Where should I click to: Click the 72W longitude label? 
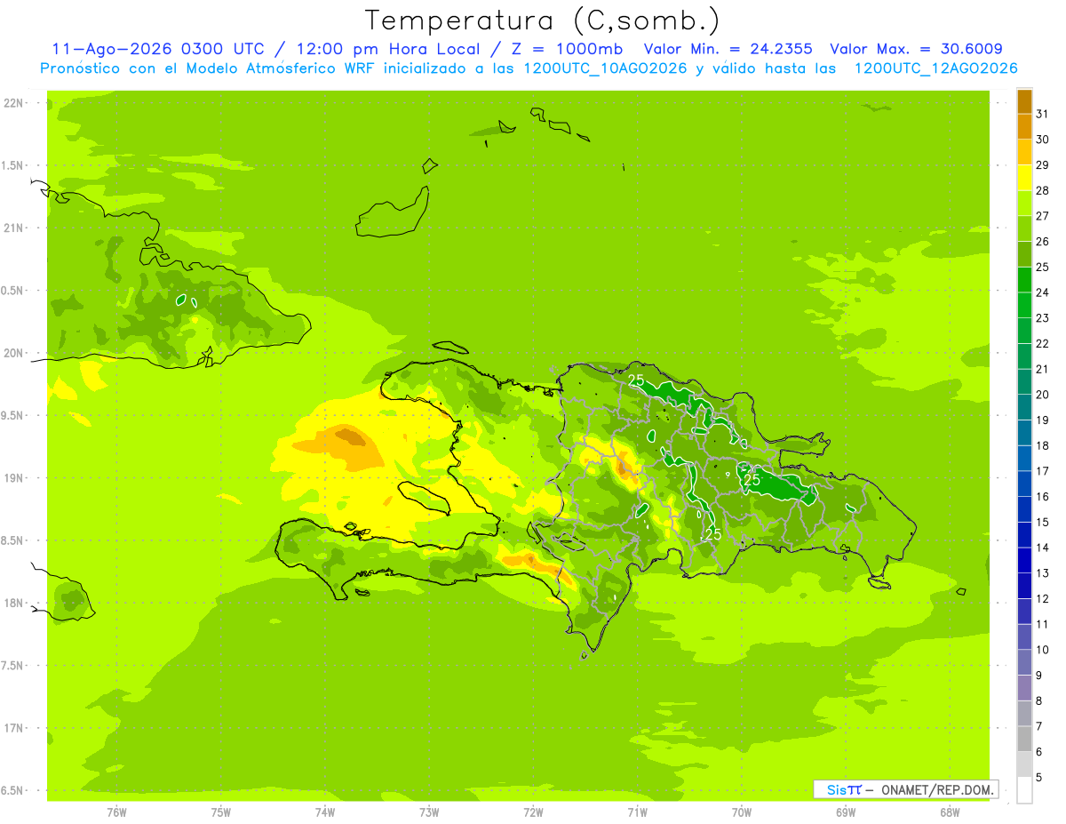[x=533, y=812]
